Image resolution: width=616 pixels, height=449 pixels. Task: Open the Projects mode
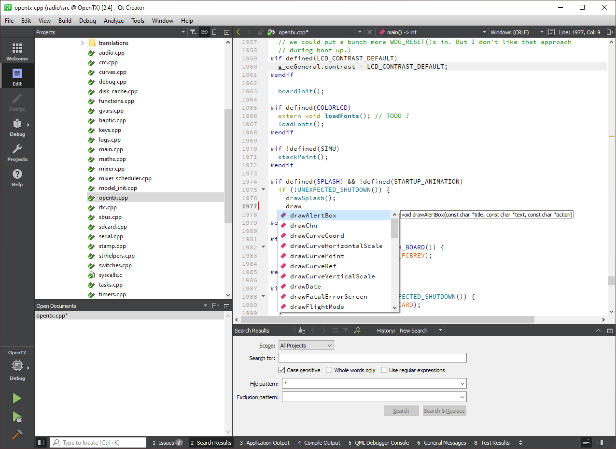point(17,152)
